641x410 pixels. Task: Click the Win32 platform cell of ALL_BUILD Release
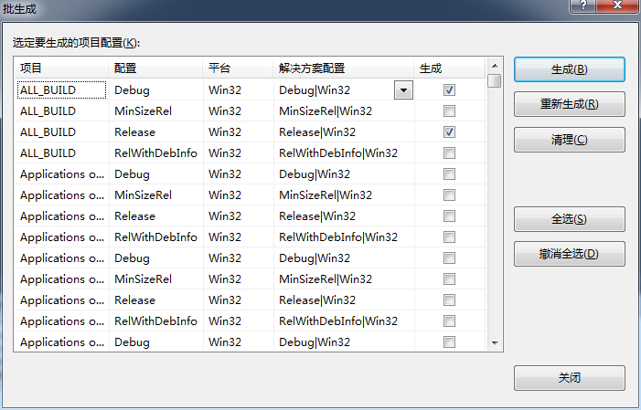click(x=238, y=131)
